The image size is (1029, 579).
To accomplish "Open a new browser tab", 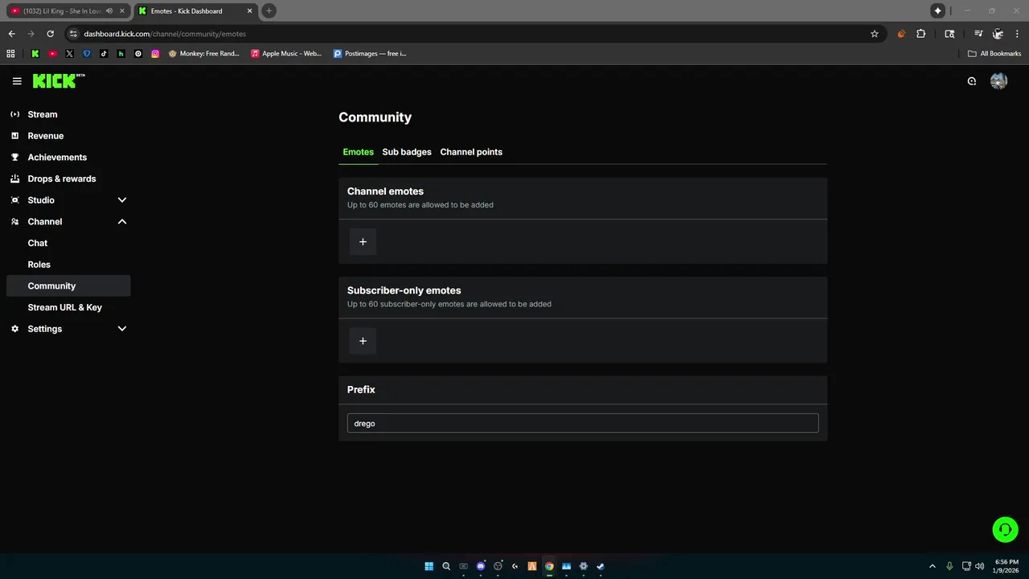I will pos(269,10).
